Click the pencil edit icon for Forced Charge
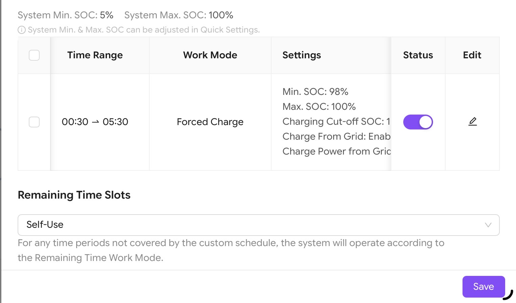This screenshot has height=303, width=516. [x=472, y=121]
